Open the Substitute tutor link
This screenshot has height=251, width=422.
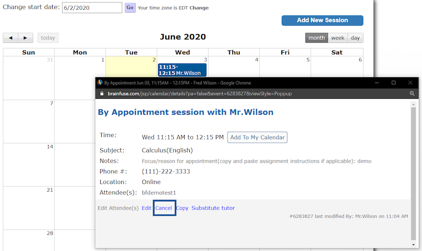coord(213,208)
